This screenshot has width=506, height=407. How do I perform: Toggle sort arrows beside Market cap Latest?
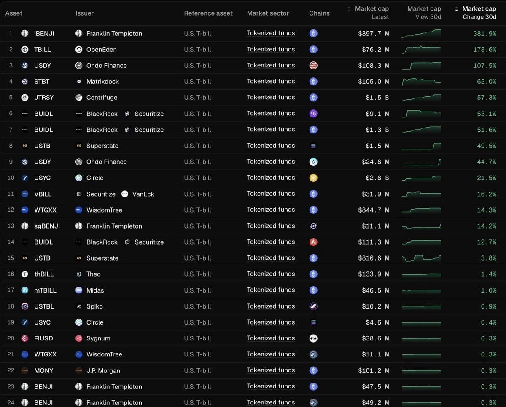(x=349, y=9)
